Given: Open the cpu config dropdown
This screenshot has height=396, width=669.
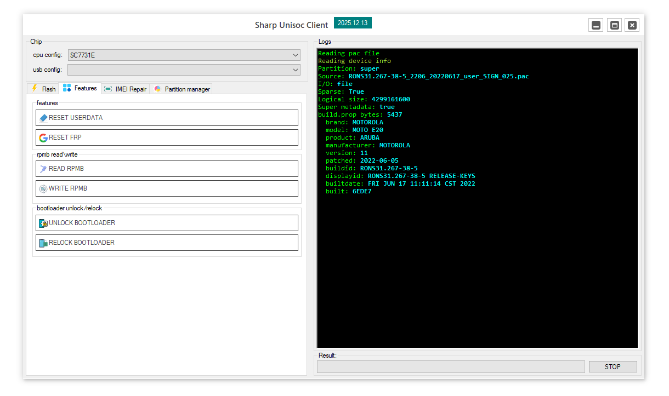Looking at the screenshot, I should pyautogui.click(x=296, y=55).
